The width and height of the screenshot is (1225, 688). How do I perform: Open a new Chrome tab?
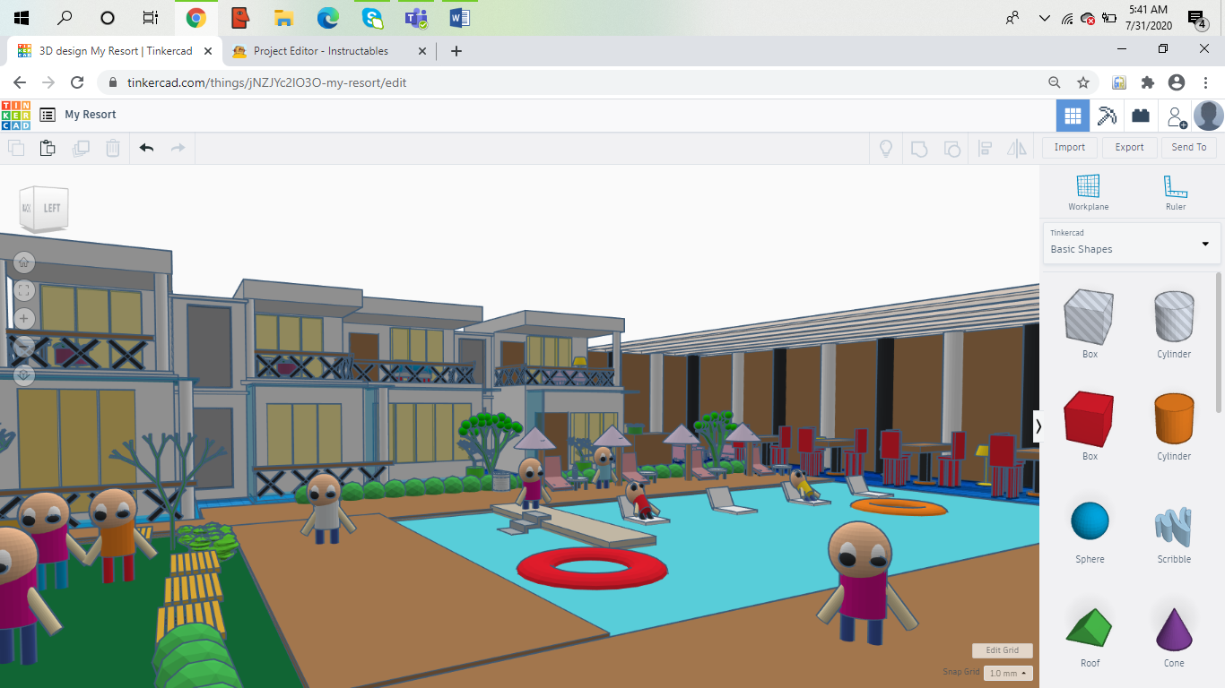point(456,51)
